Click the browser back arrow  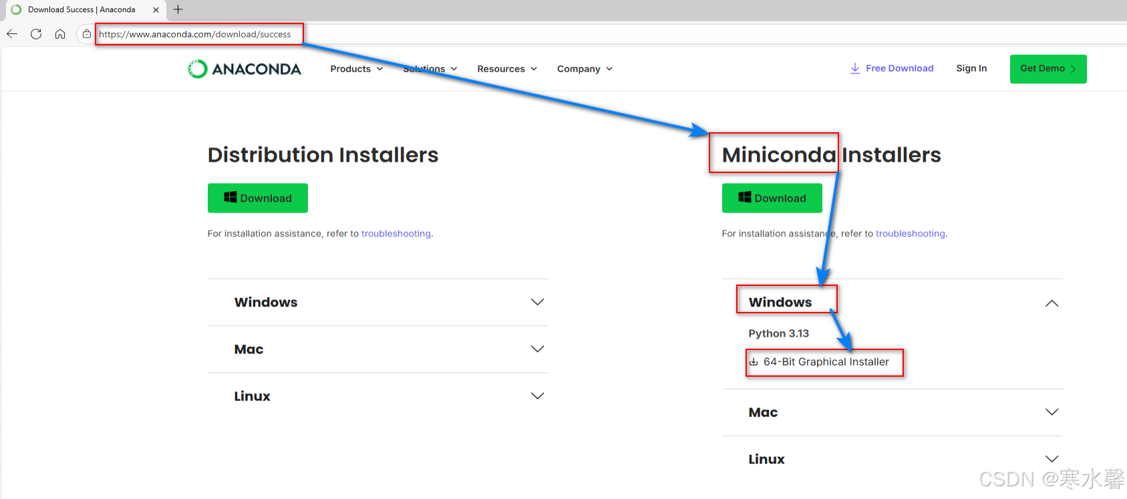pos(12,34)
